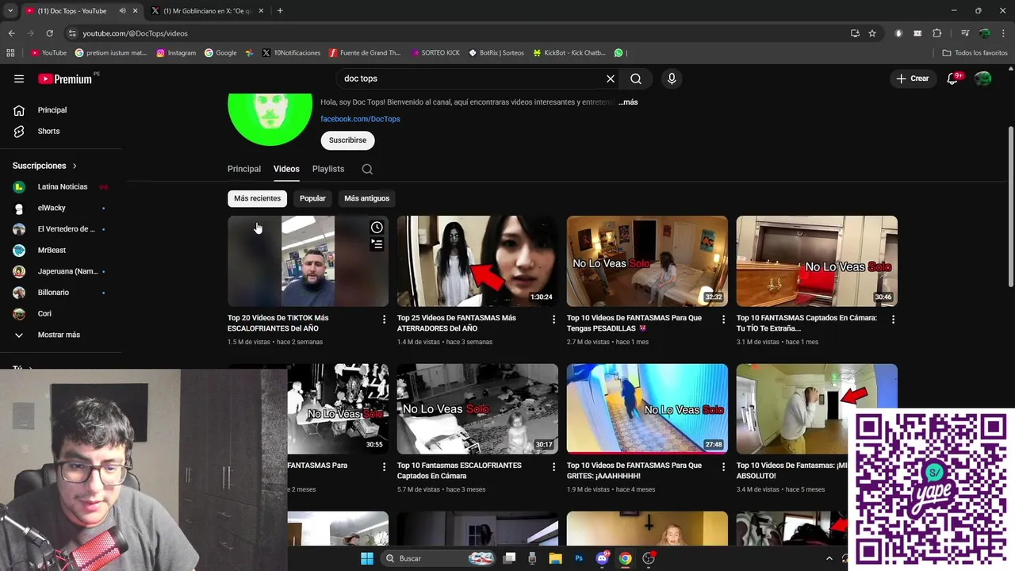
Task: Filter videos by Popular
Action: click(x=312, y=198)
